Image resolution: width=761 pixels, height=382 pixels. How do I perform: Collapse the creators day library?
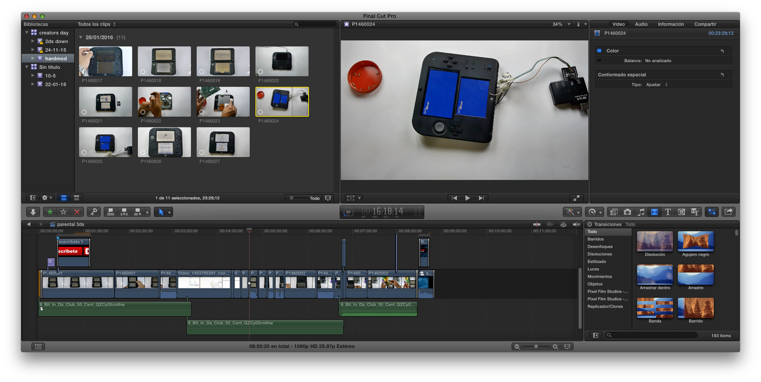[x=27, y=33]
